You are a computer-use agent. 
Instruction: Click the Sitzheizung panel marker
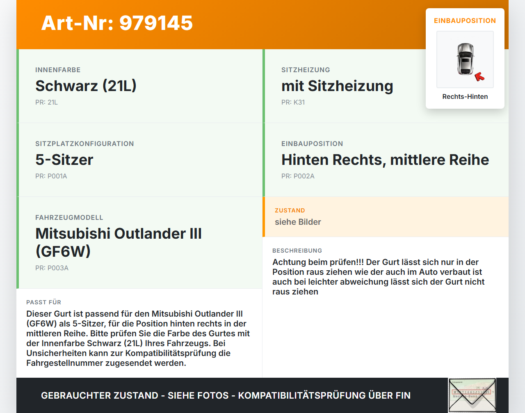coord(264,86)
